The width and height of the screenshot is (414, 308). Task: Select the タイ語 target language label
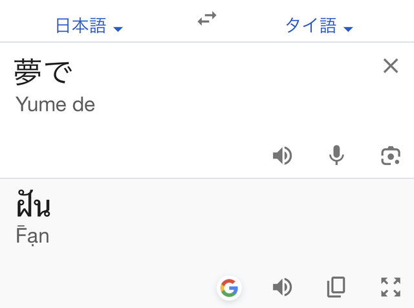[x=311, y=26]
